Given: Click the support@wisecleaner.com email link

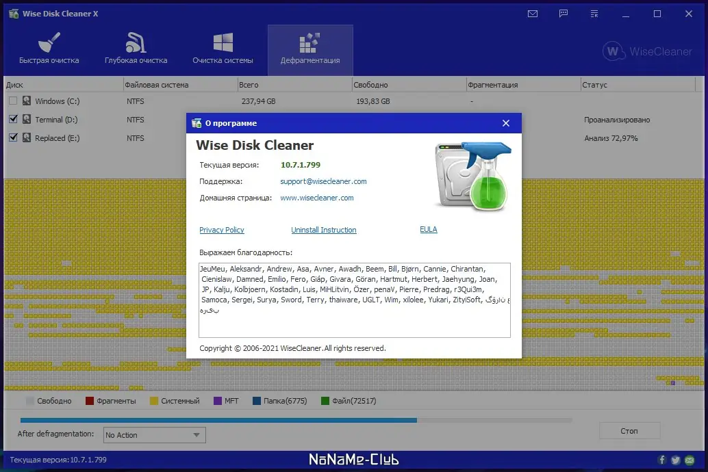Looking at the screenshot, I should click(x=323, y=181).
